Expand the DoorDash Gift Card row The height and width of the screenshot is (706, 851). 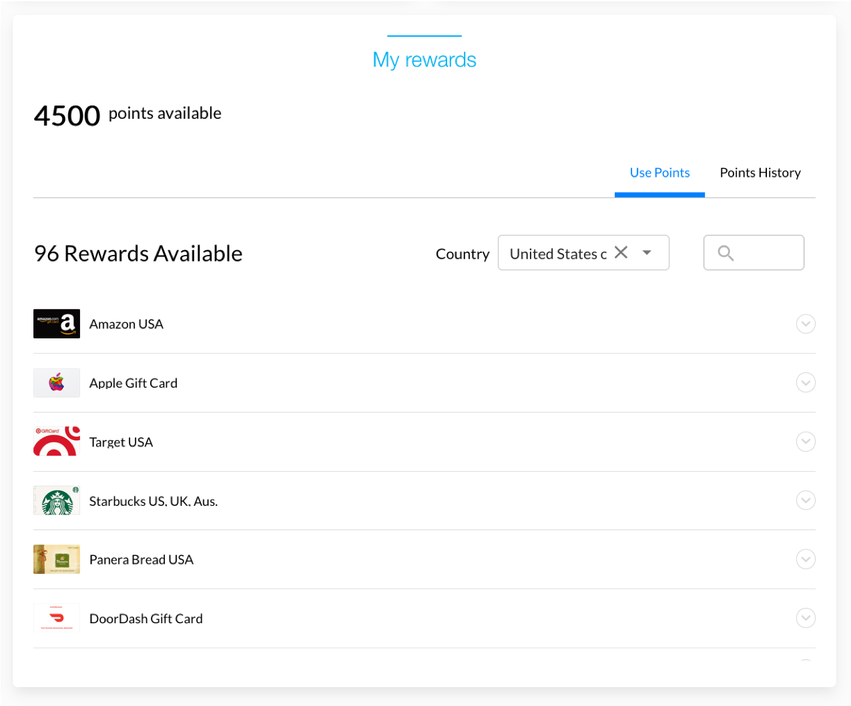(x=806, y=618)
